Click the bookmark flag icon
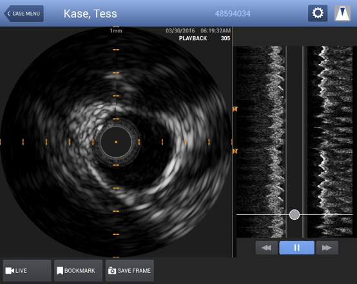 pyautogui.click(x=60, y=270)
